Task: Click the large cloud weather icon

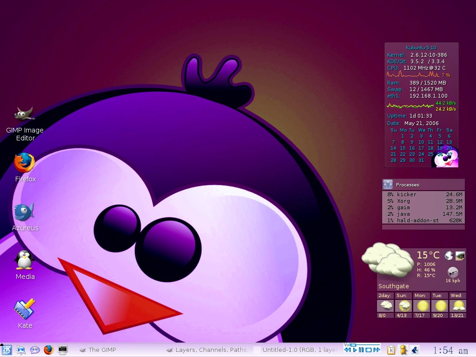Action: (388, 260)
